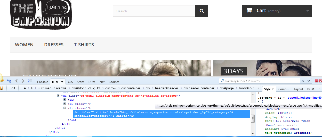Select the 'a' breadcrumb element

pos(25,88)
